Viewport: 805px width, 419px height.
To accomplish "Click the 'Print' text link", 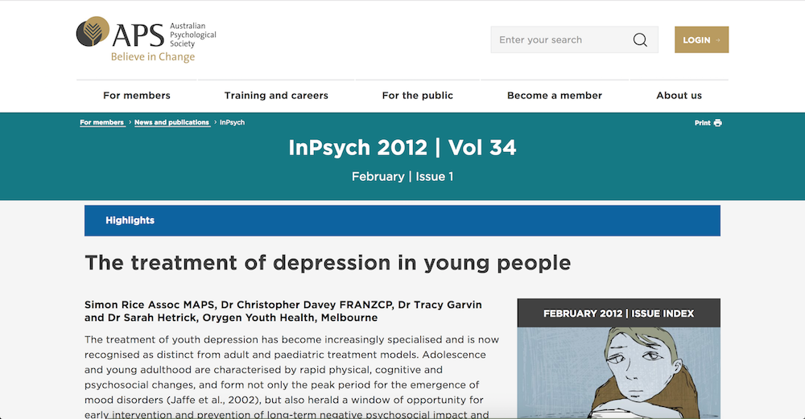I will coord(702,123).
